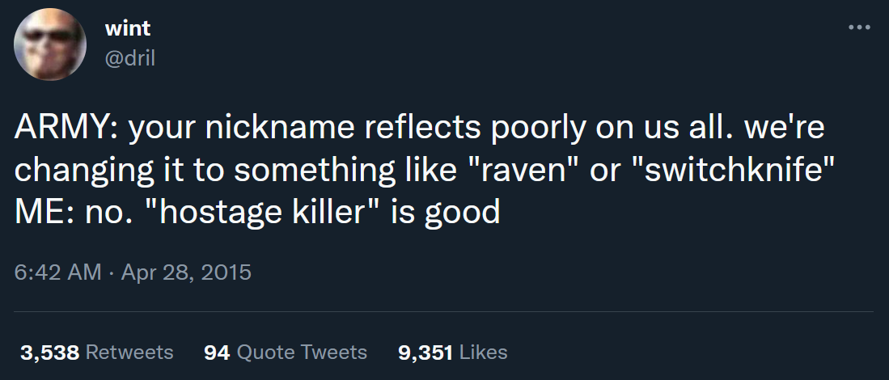Open the 6:42 AM timestamp link
The width and height of the screenshot is (889, 380).
(58, 272)
